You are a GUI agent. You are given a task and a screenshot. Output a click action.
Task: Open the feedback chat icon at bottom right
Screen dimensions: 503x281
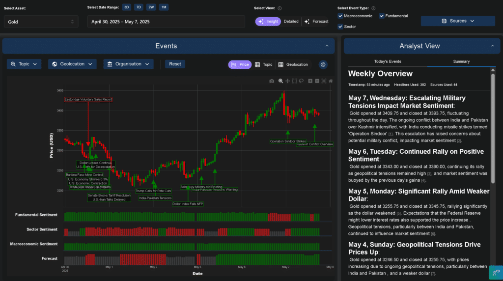tap(496, 273)
